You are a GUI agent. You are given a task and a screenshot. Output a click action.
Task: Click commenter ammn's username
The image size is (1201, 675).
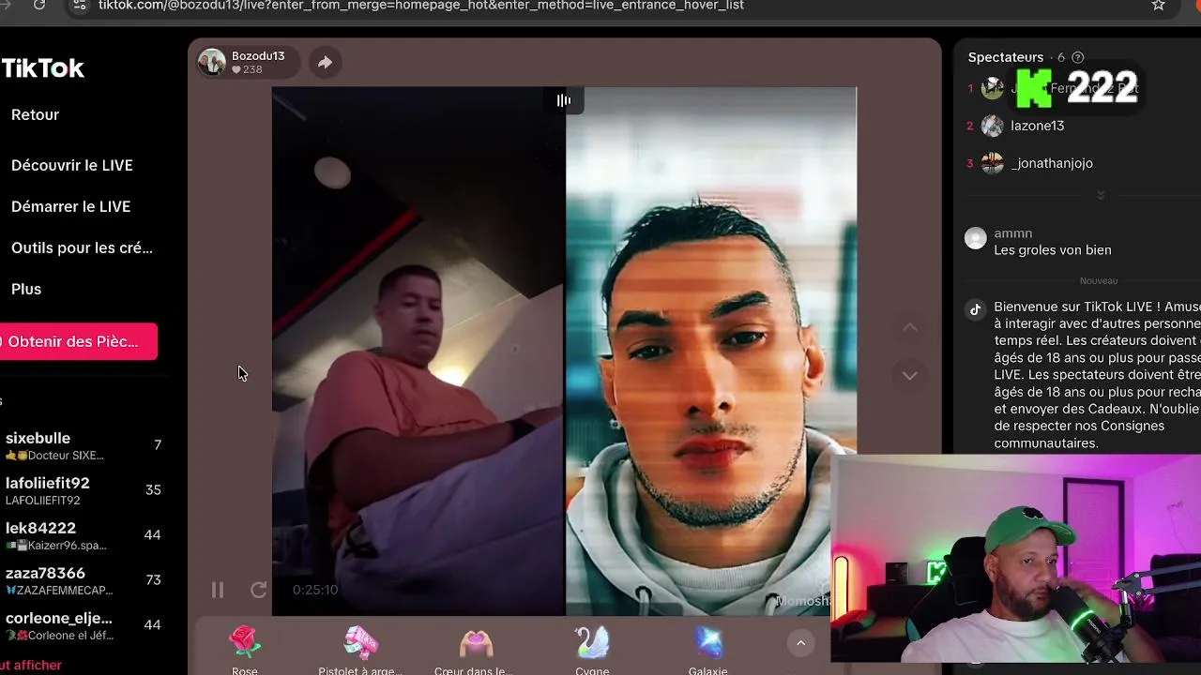pos(1013,233)
